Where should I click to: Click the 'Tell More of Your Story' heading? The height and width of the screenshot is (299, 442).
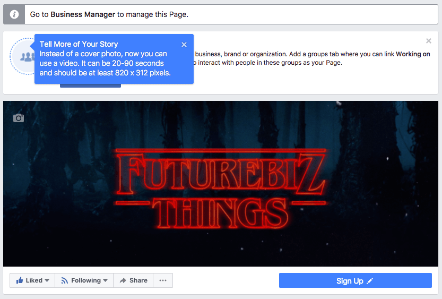[x=79, y=44]
